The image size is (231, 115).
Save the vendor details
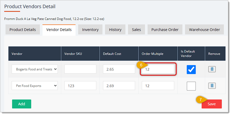click(212, 104)
